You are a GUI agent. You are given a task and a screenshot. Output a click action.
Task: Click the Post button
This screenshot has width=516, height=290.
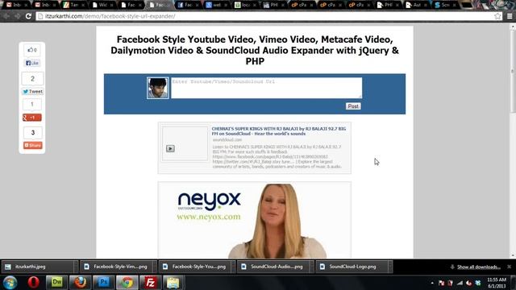(x=353, y=106)
